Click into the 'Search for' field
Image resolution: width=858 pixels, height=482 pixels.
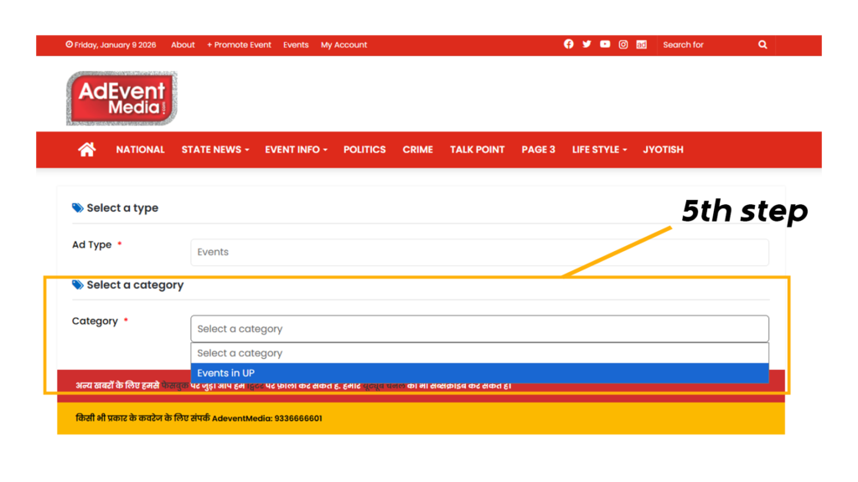tap(704, 45)
